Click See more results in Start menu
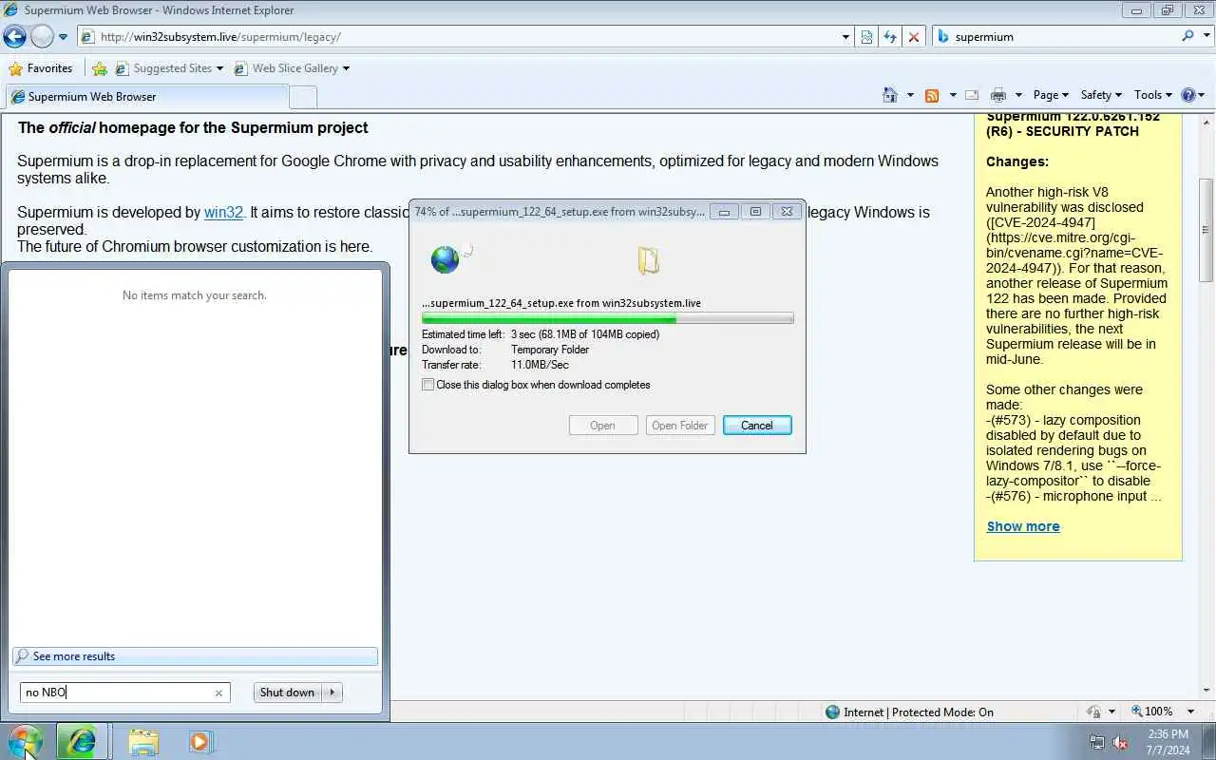The width and height of the screenshot is (1216, 760). [195, 656]
